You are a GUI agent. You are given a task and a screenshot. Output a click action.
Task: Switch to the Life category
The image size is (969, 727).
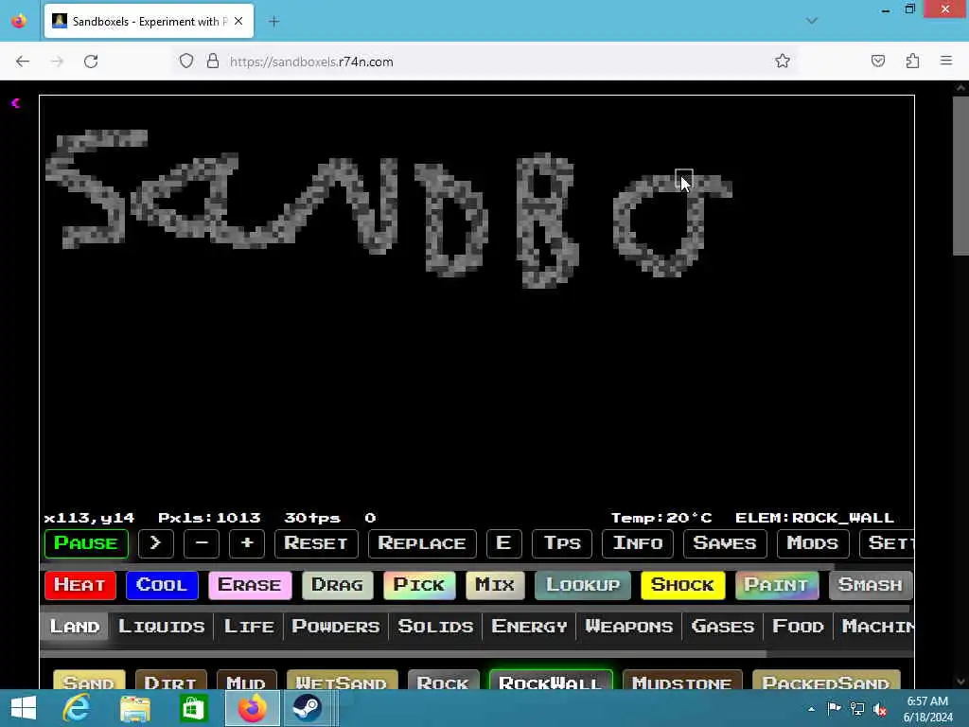tap(249, 627)
